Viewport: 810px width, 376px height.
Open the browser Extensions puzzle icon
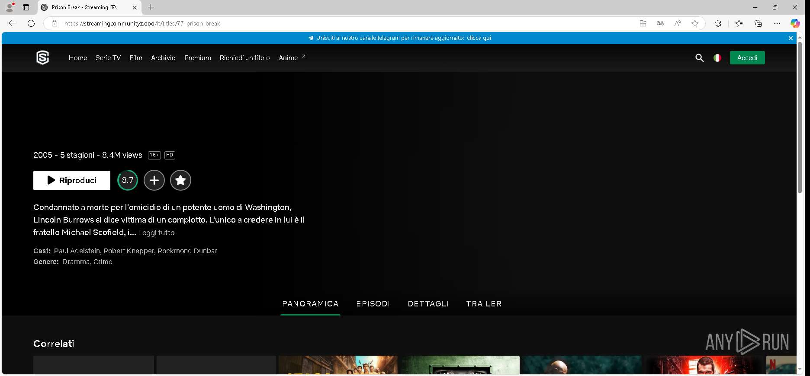point(718,23)
